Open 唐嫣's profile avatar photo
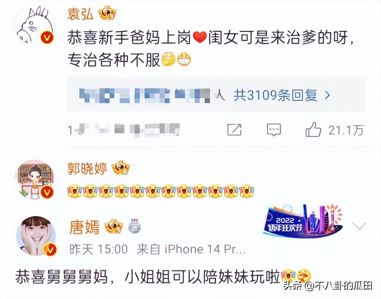Viewport: 381px width, 299px height. [x=36, y=236]
